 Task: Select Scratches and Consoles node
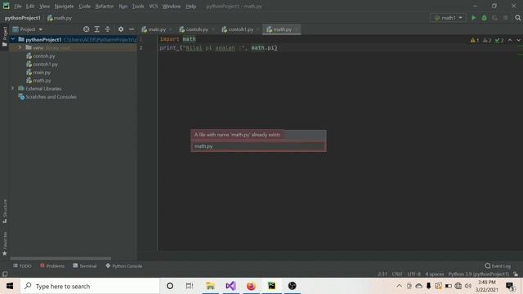pyautogui.click(x=47, y=96)
